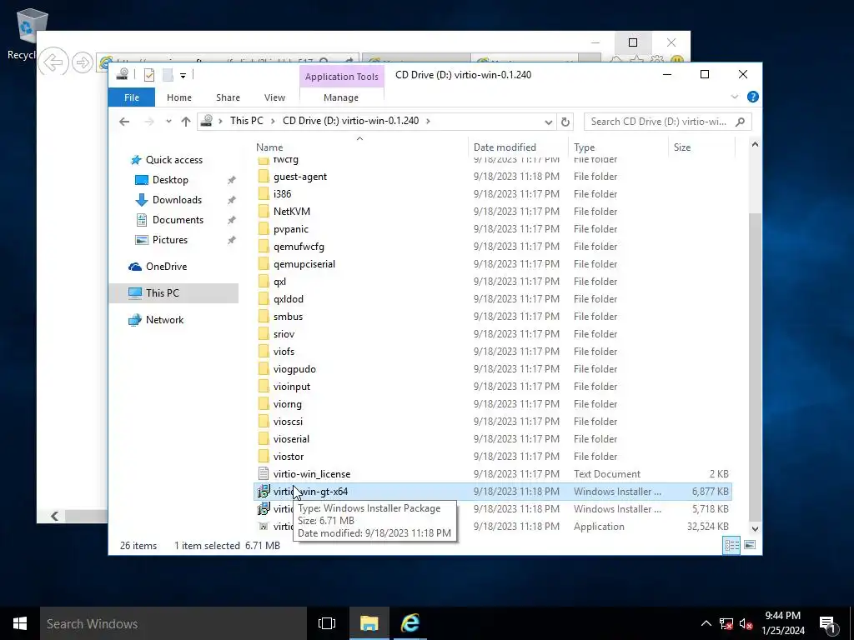
Task: Sort by the Date modified column header
Action: tap(505, 147)
